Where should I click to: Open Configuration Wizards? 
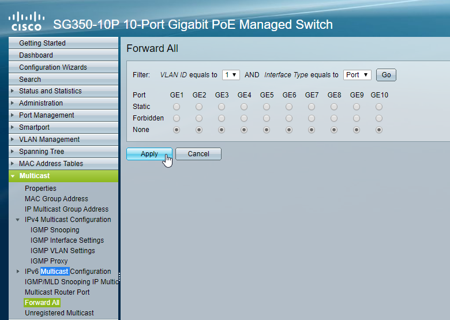click(x=63, y=67)
